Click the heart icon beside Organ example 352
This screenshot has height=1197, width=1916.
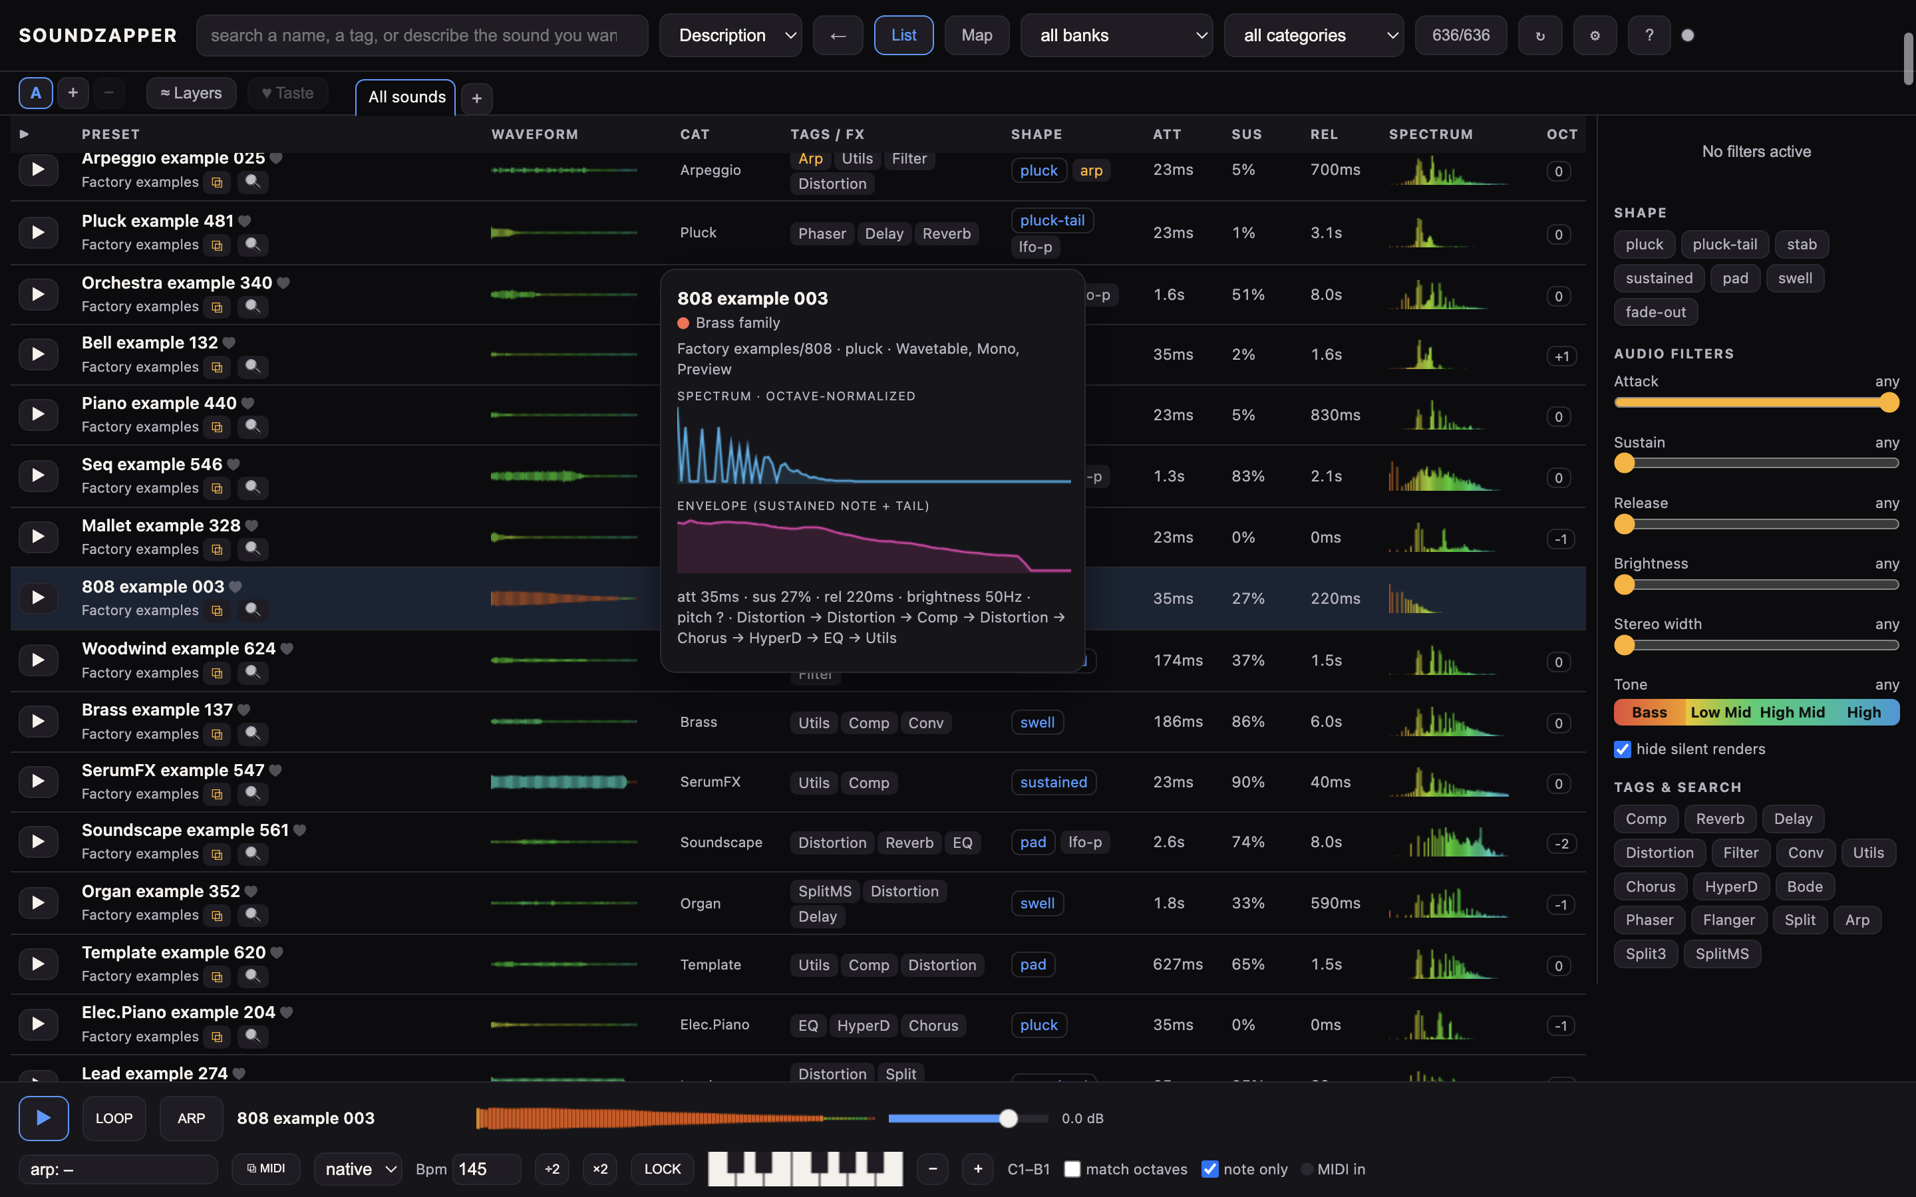tap(251, 891)
